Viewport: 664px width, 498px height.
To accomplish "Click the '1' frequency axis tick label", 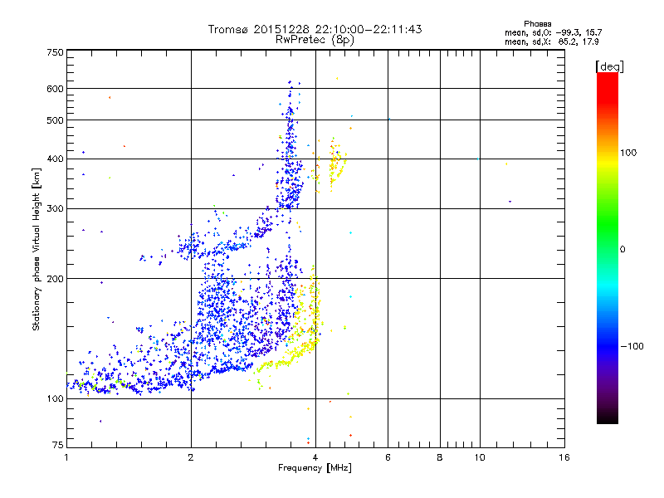I will pos(66,457).
